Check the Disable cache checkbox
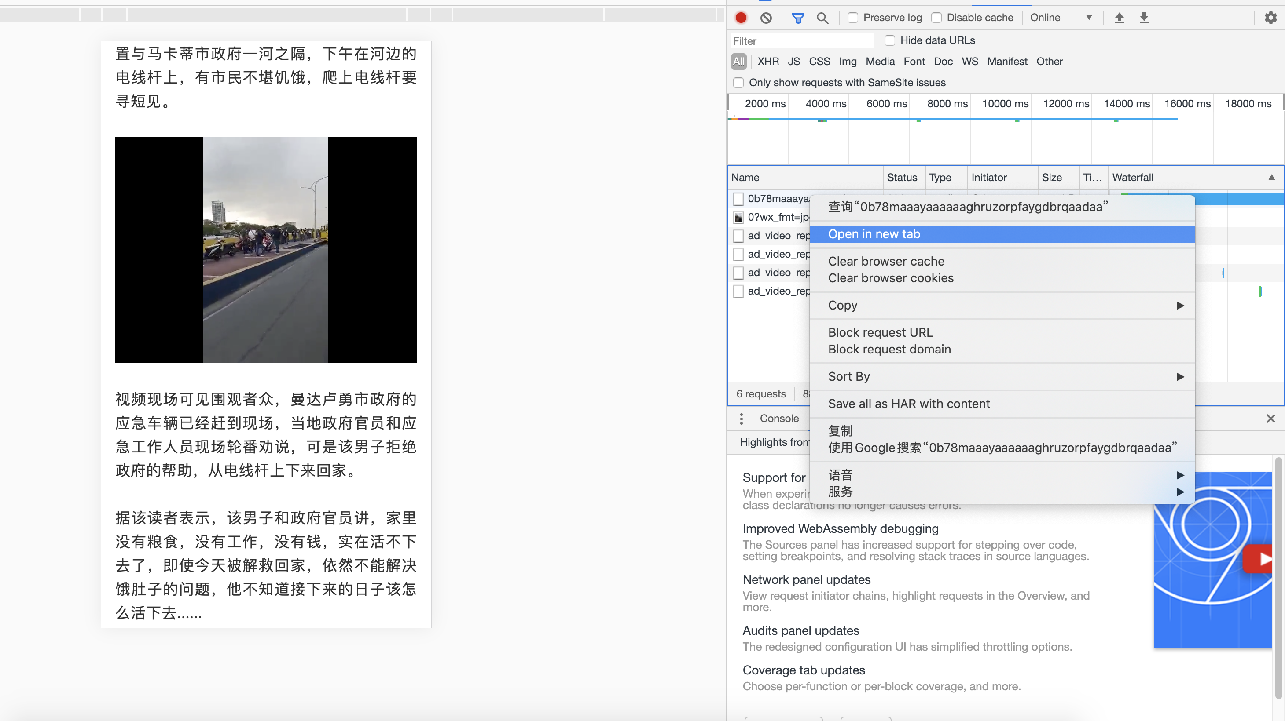Viewport: 1285px width, 721px height. [936, 18]
